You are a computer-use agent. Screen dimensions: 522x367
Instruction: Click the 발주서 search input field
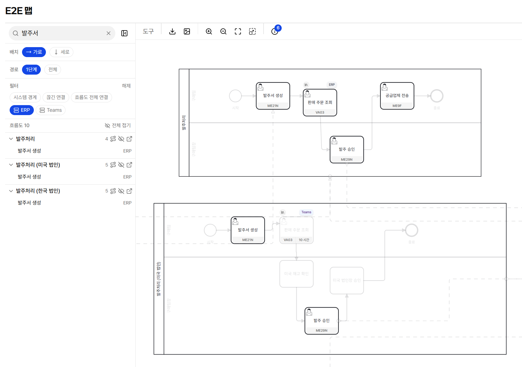pyautogui.click(x=62, y=33)
